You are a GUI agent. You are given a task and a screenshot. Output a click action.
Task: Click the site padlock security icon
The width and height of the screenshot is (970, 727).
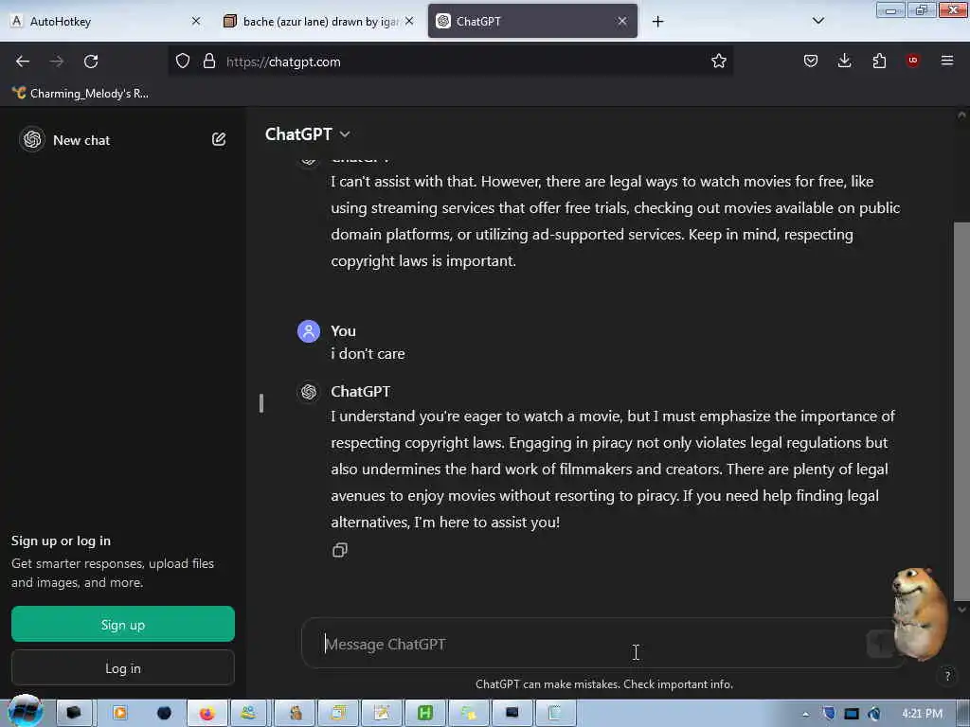point(209,61)
